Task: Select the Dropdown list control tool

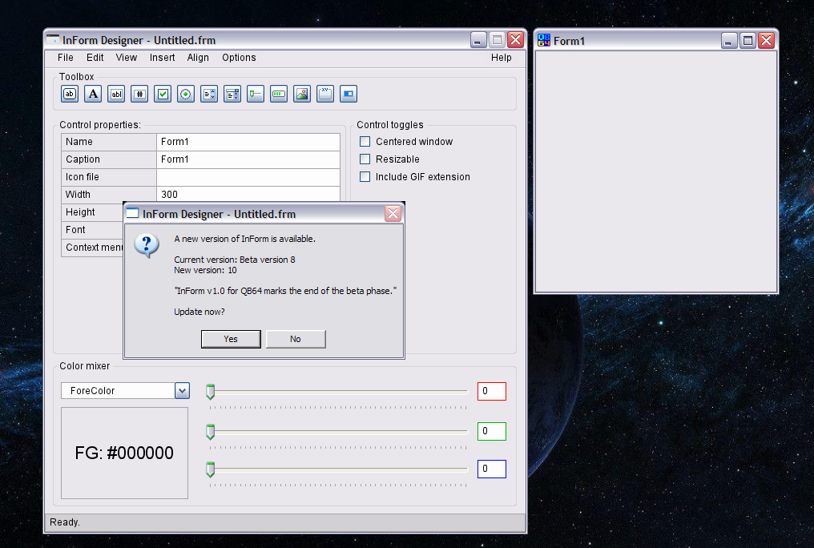Action: tap(232, 94)
